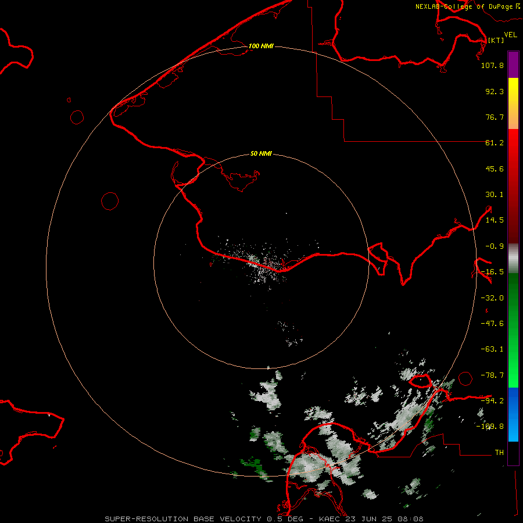Screen dimensions: 523x523
Task: Select the 61.2 velocity scale value
Action: tap(495, 143)
